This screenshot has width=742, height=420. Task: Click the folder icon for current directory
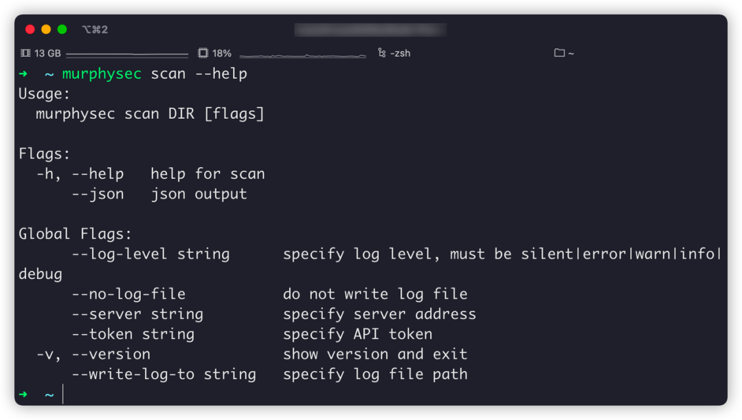(559, 53)
